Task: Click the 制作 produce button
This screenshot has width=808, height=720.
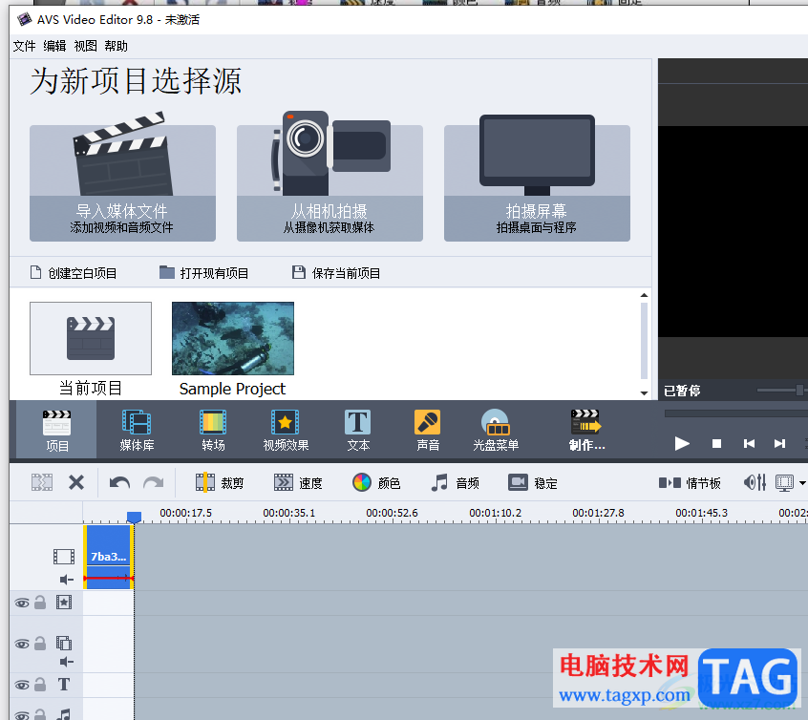Action: pyautogui.click(x=586, y=431)
